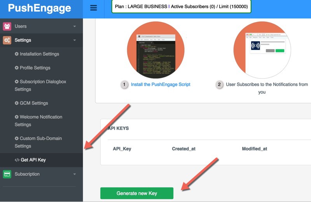
Task: Click the API KEYS heading
Action: 118,128
